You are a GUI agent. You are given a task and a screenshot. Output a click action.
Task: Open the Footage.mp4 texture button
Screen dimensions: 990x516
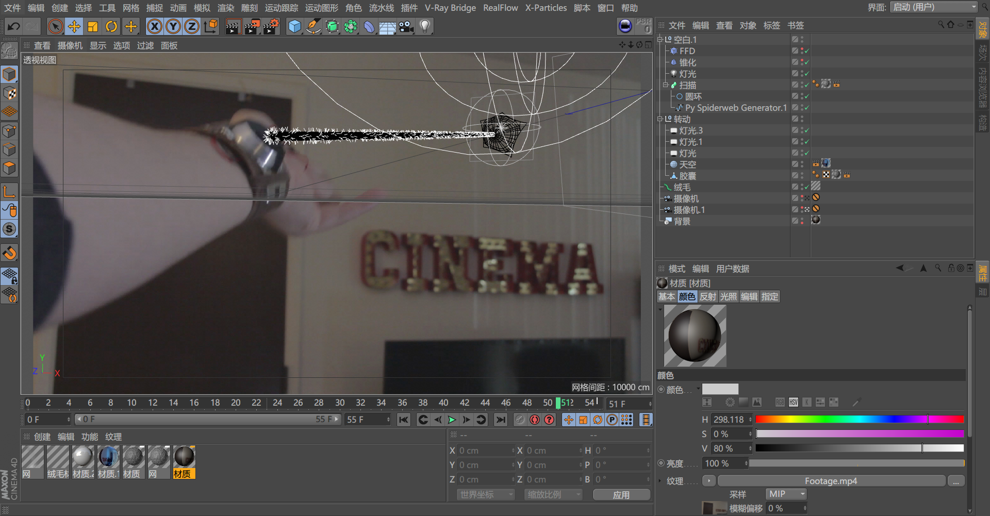click(831, 481)
